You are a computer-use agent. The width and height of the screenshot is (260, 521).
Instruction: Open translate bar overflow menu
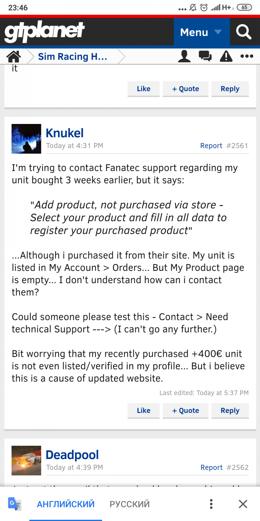[x=211, y=504]
